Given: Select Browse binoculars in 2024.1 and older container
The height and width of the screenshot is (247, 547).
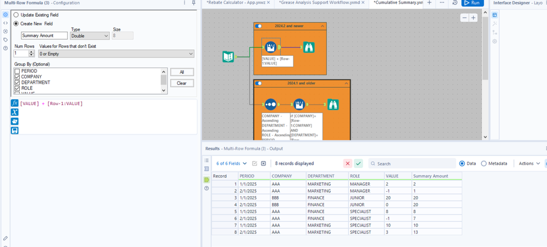Looking at the screenshot, I should click(x=333, y=104).
